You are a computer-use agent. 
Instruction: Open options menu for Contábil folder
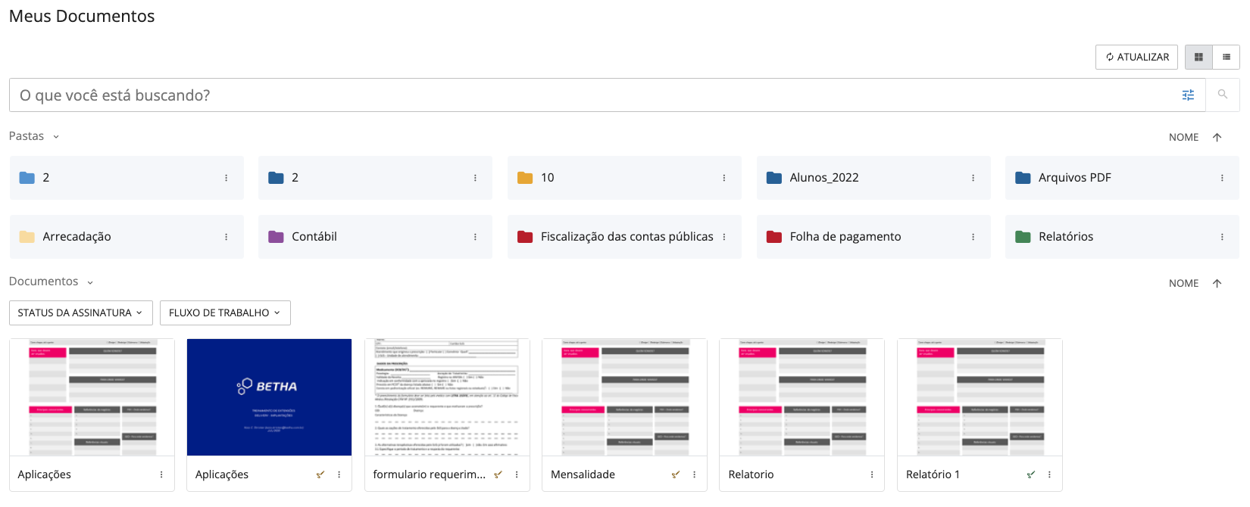click(475, 237)
